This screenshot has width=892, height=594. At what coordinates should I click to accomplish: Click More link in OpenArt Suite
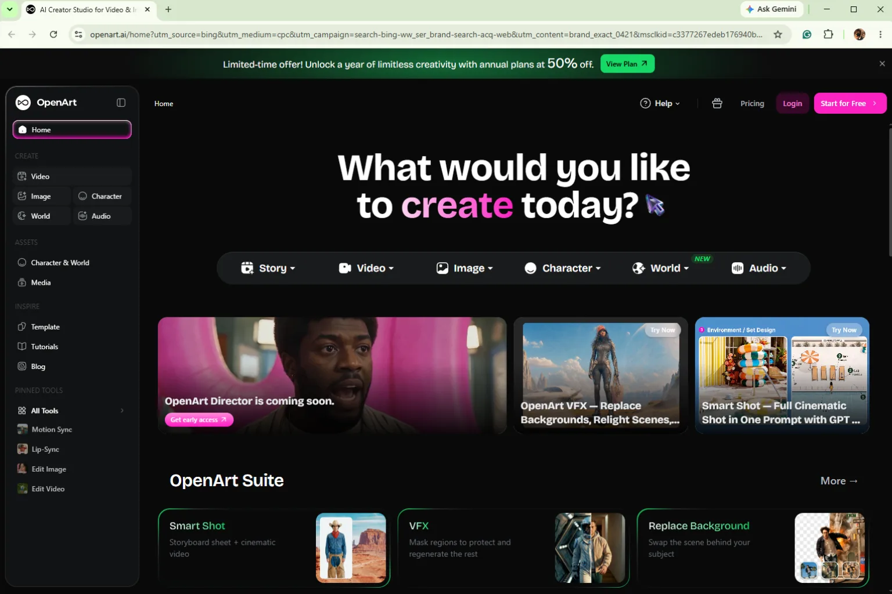(839, 481)
